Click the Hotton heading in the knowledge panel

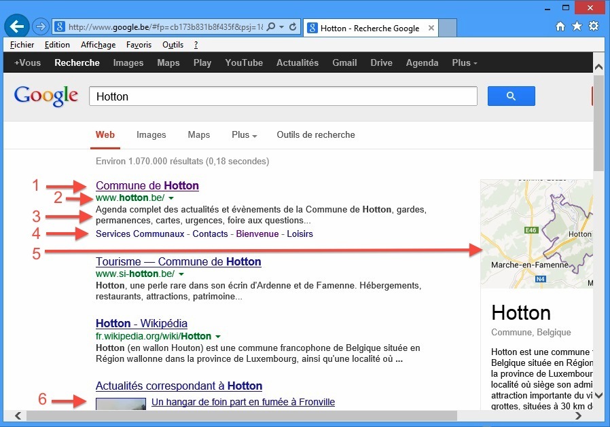(x=521, y=313)
